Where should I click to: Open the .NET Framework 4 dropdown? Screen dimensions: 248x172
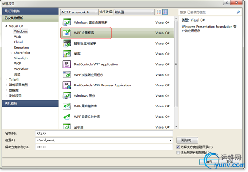[79, 12]
